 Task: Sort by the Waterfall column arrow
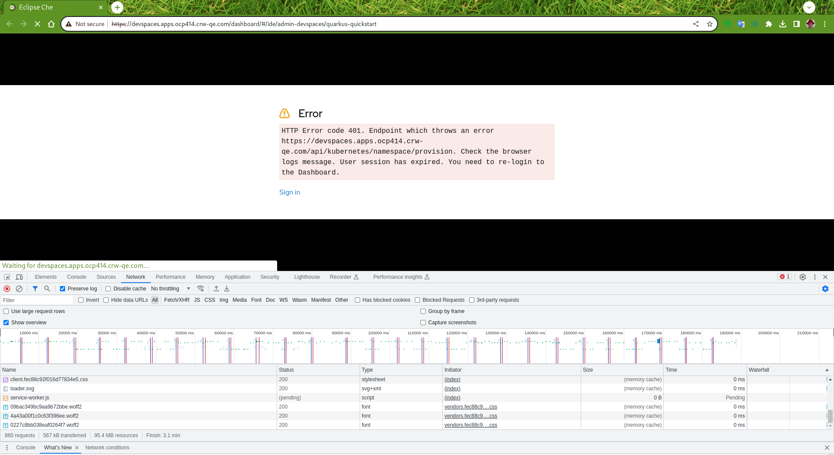tap(827, 370)
